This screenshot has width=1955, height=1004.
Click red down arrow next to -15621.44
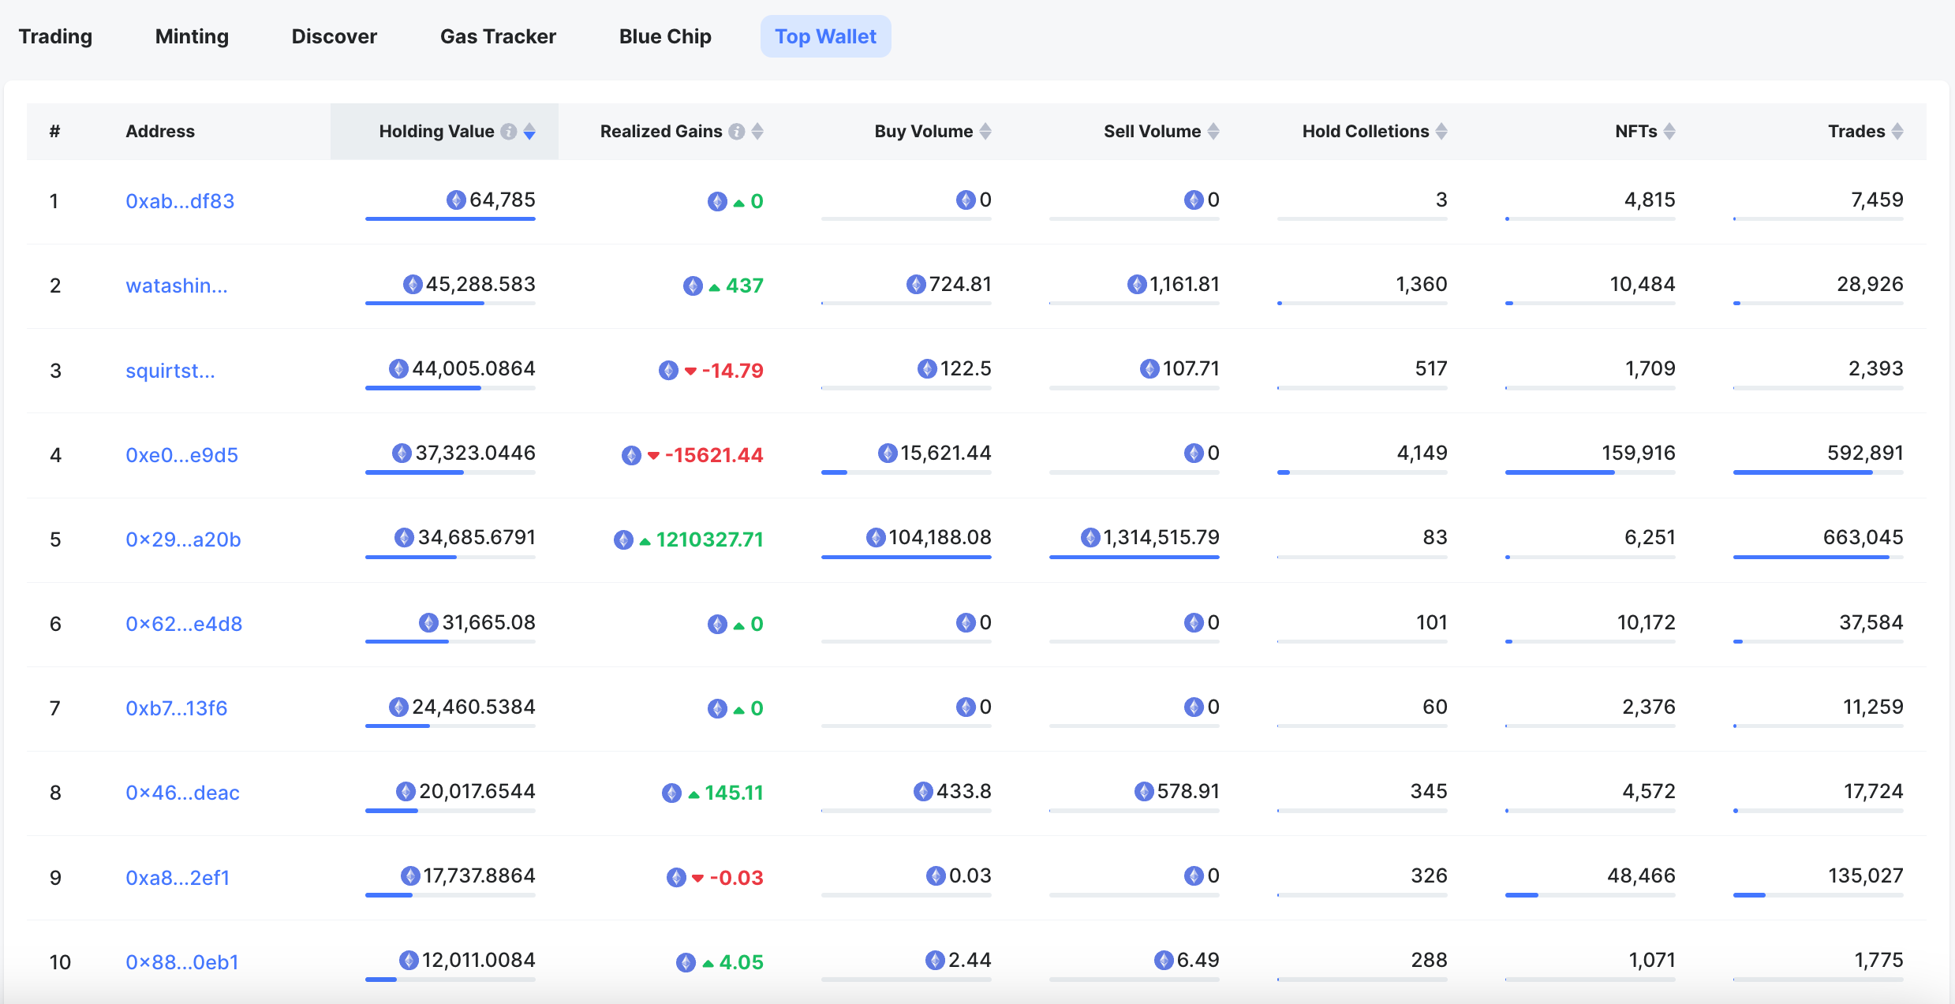(x=653, y=456)
